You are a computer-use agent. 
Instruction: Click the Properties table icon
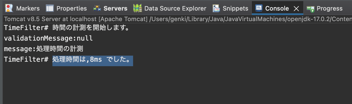point(50,8)
